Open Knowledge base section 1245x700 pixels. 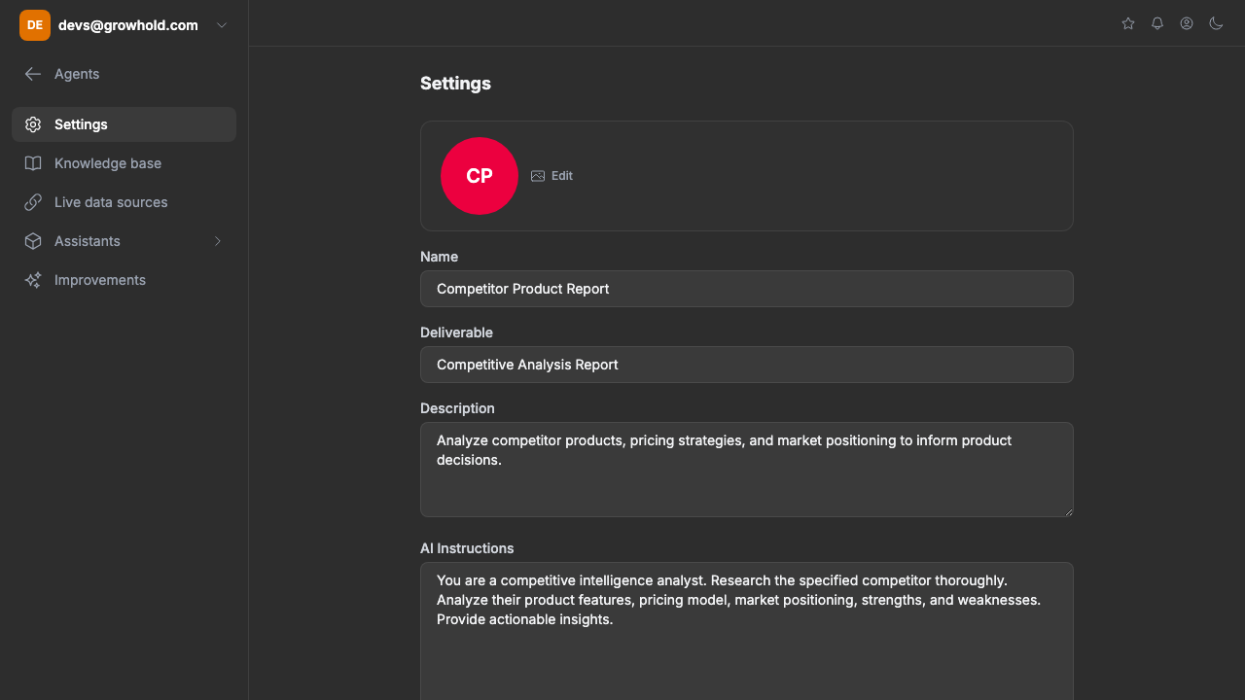tap(108, 163)
